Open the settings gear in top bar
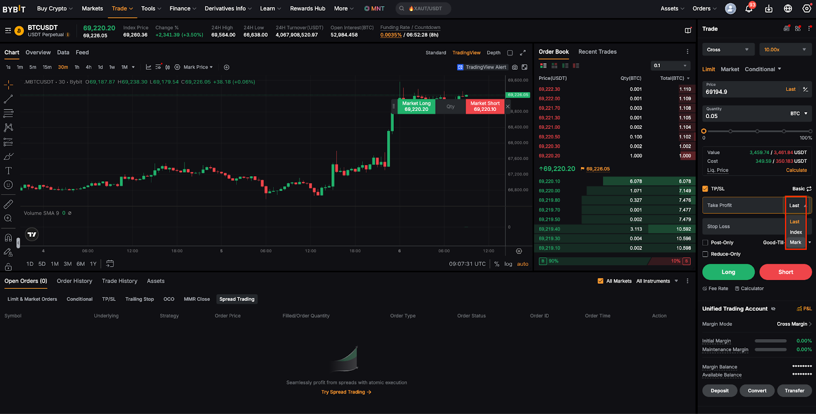The image size is (816, 414). click(x=807, y=9)
